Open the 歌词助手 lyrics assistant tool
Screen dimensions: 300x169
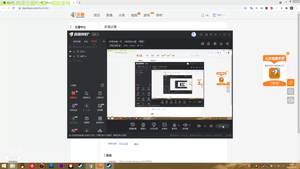tap(100, 120)
